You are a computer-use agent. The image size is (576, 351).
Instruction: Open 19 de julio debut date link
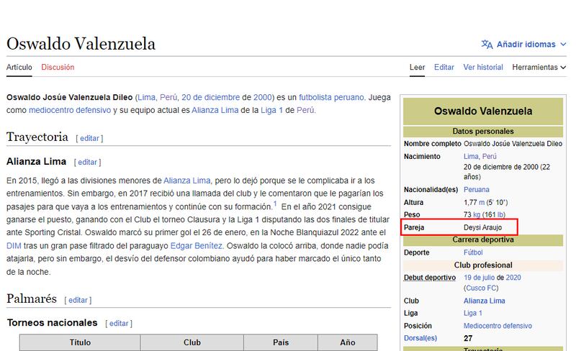click(480, 278)
